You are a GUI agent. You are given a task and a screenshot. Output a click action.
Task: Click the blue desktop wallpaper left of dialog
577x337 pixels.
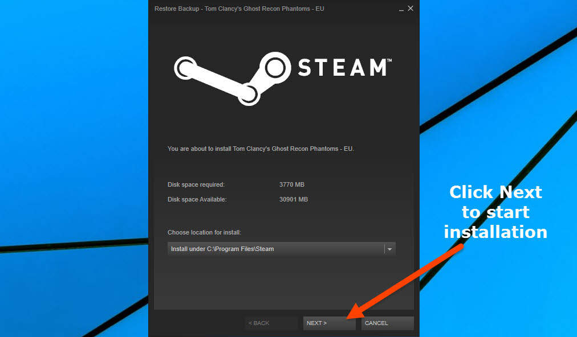(x=74, y=142)
